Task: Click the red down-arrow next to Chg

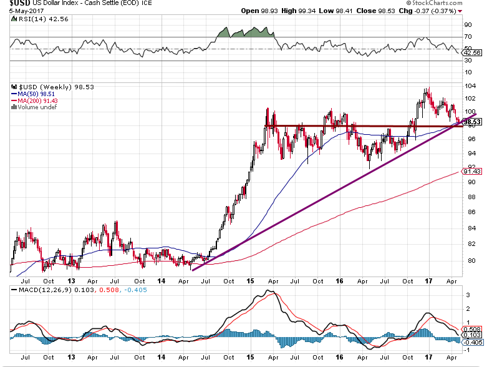Action: [x=460, y=11]
